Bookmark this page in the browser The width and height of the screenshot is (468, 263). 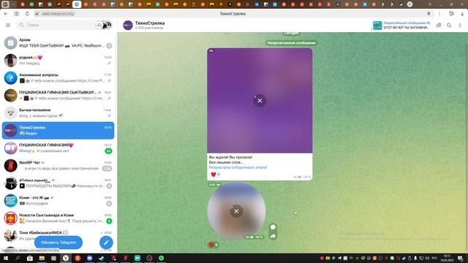coord(429,14)
